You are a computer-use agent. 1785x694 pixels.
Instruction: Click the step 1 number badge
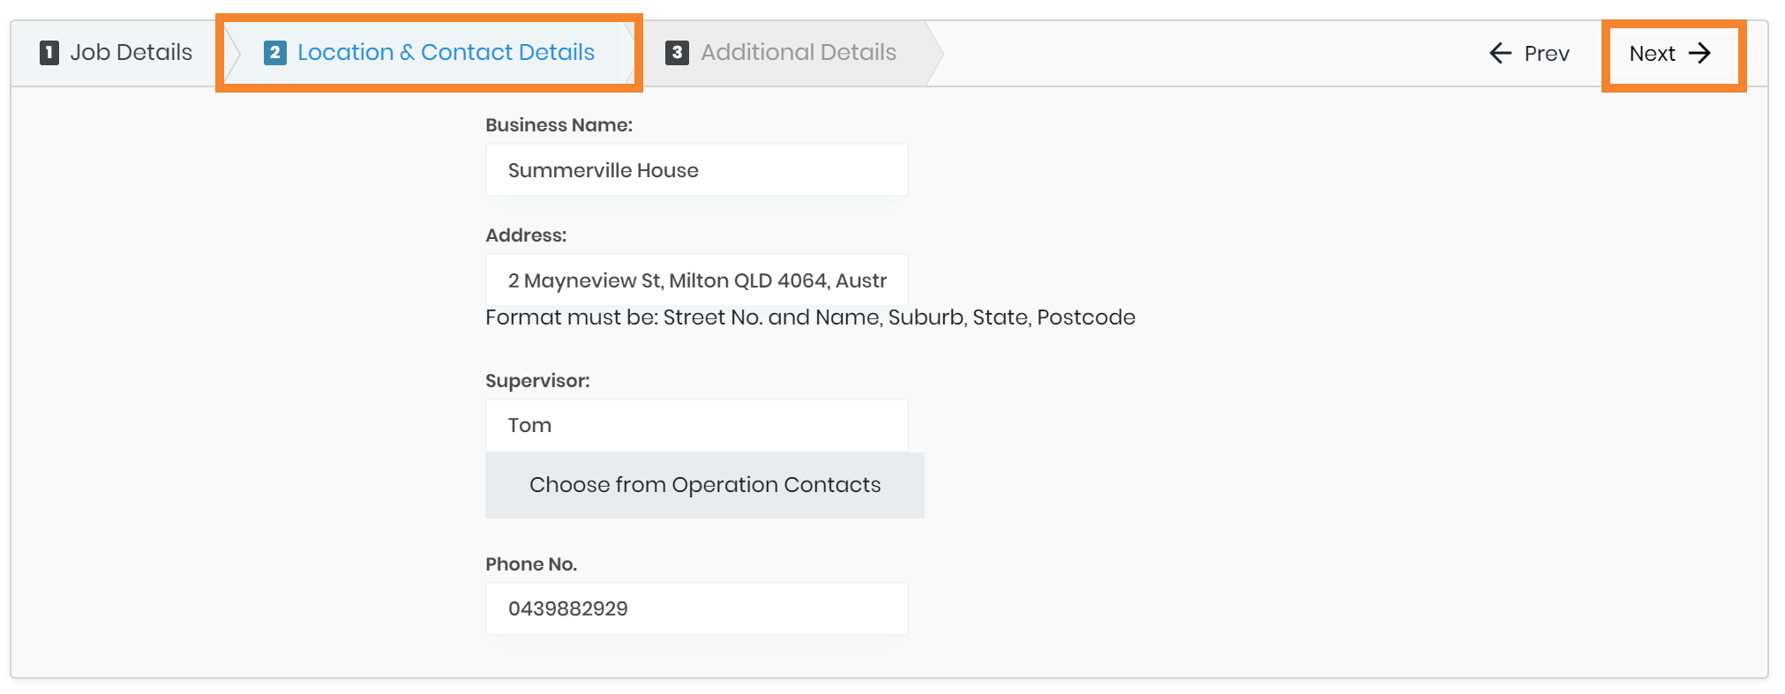click(x=49, y=53)
